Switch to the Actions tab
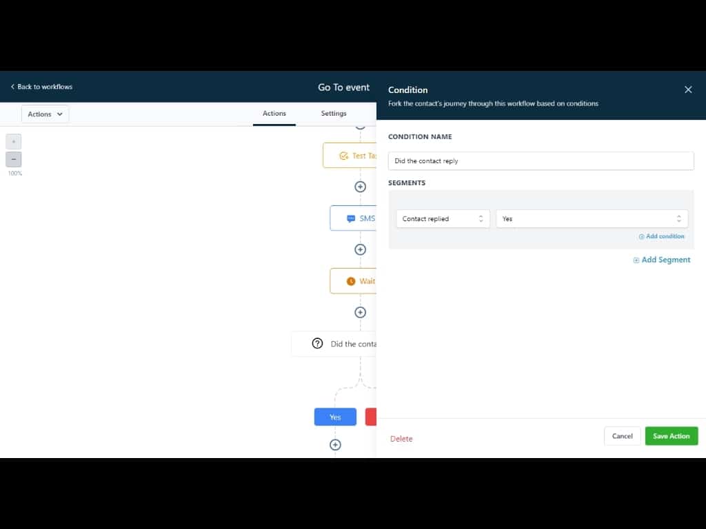The image size is (706, 529). point(274,114)
